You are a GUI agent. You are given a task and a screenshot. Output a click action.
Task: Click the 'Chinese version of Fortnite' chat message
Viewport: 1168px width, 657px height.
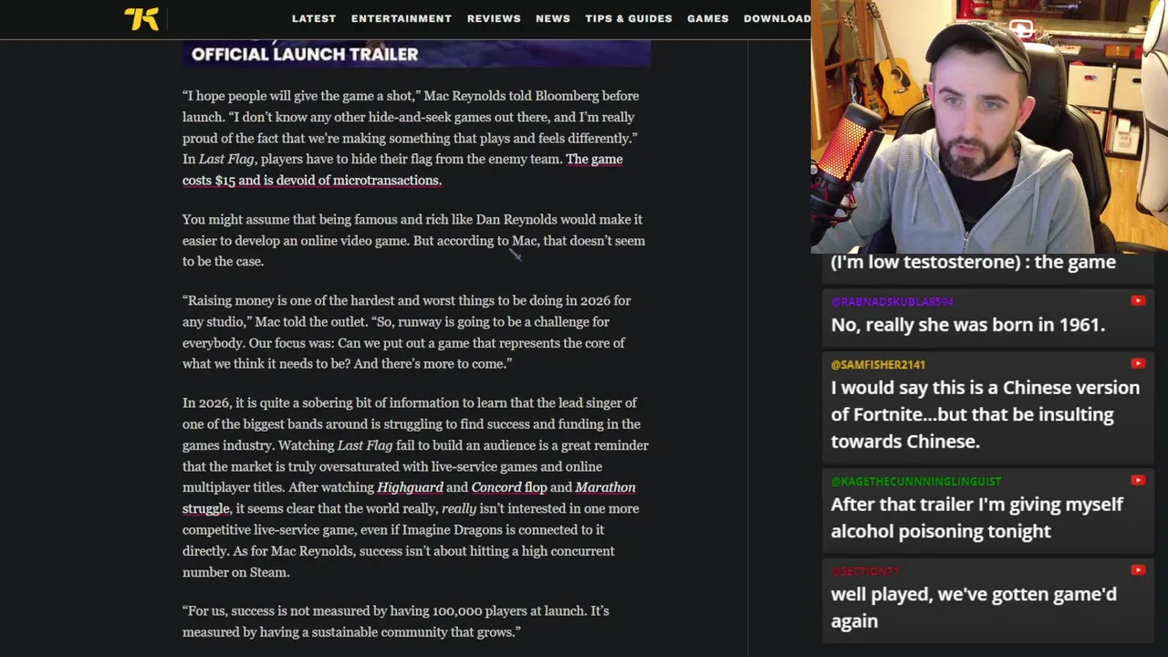coord(985,414)
